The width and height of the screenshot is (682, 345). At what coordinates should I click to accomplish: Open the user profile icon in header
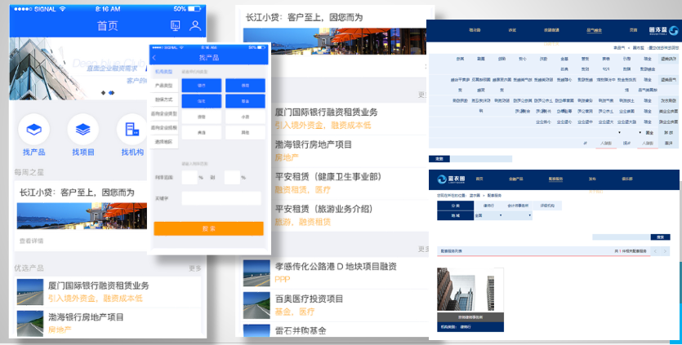pyautogui.click(x=195, y=26)
